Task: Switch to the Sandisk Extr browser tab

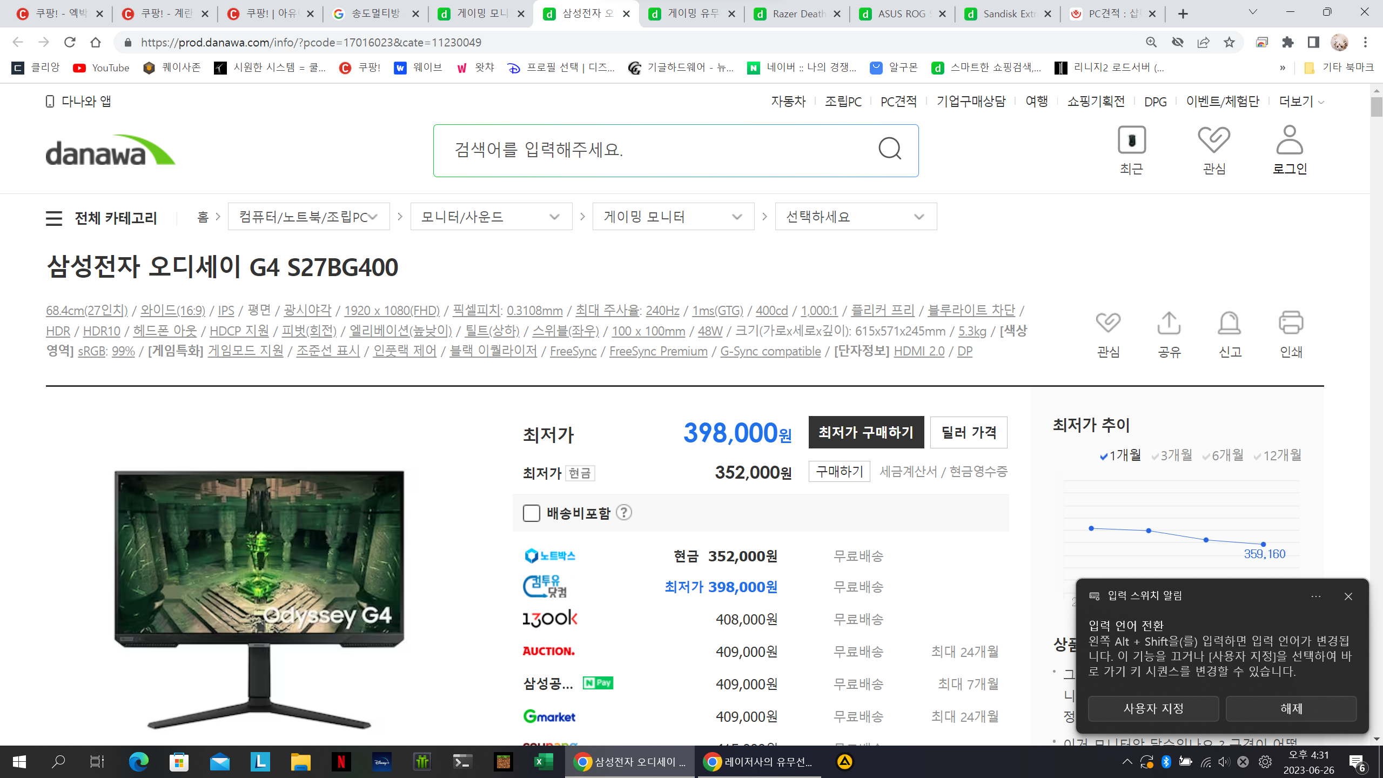Action: [x=1008, y=14]
